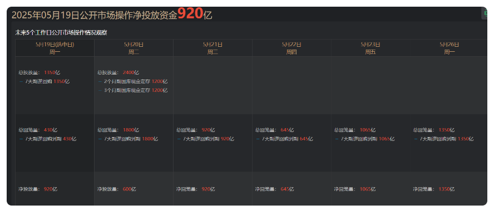Open the 5月22日 周四 column header
This screenshot has width=494, height=210.
click(x=292, y=48)
